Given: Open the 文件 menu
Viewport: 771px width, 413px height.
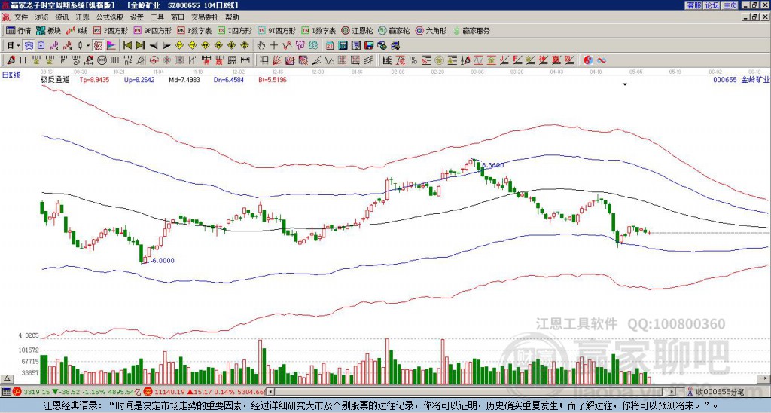Looking at the screenshot, I should (21, 17).
